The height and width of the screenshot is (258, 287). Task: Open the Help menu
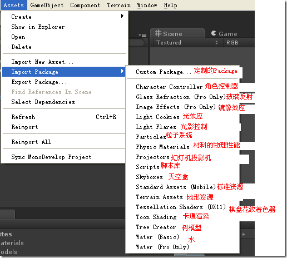[x=170, y=5]
